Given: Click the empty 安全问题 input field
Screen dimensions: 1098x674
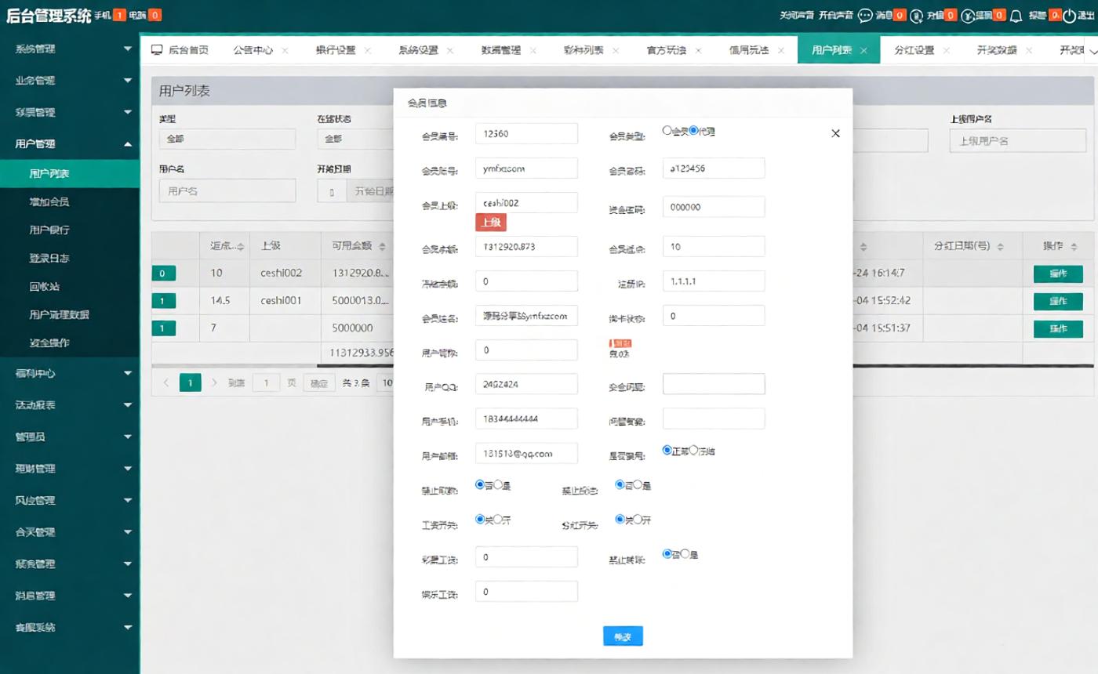Looking at the screenshot, I should point(714,384).
